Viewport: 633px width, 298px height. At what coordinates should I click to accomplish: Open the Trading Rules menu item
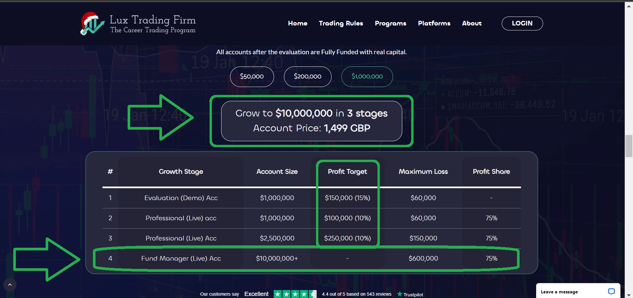point(341,23)
